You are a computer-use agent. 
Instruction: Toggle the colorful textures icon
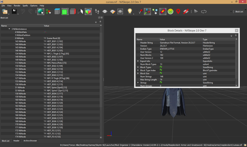point(163,12)
